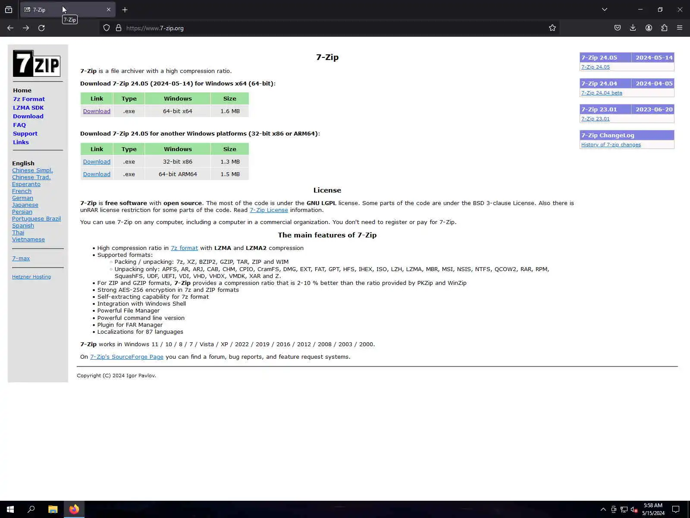Open the network tray icon
Screen dimensions: 690x518
[624, 510]
